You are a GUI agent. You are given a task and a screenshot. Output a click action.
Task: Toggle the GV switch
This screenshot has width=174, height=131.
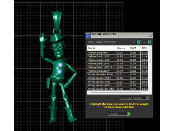(x=136, y=42)
